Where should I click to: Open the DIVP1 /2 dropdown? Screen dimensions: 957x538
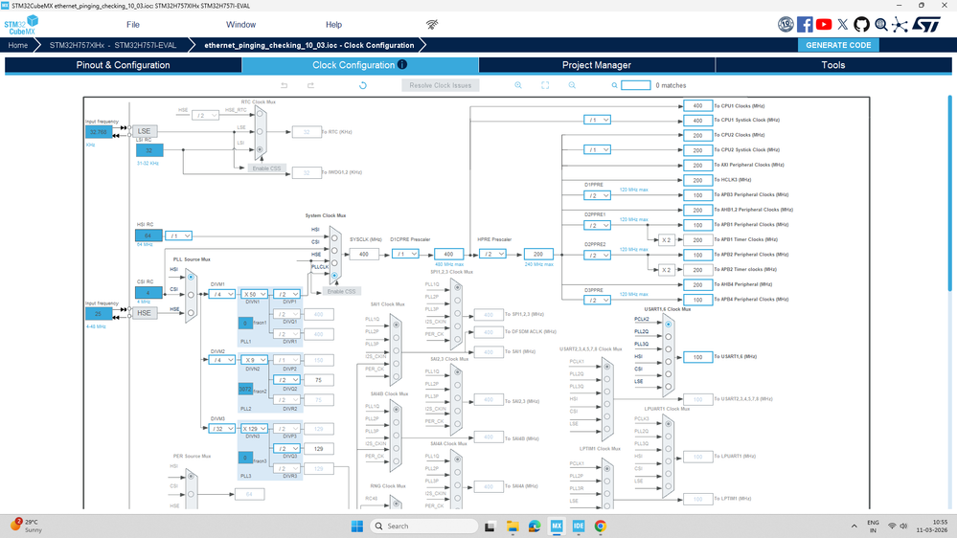click(x=286, y=294)
